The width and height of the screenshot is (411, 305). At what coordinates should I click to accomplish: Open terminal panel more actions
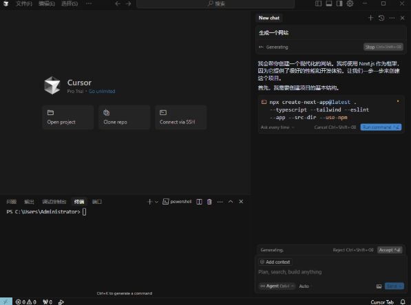(220, 202)
